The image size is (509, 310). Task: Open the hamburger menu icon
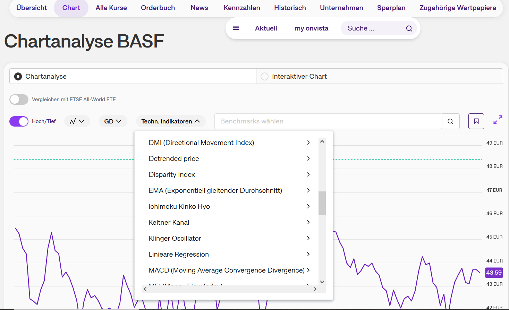click(236, 28)
